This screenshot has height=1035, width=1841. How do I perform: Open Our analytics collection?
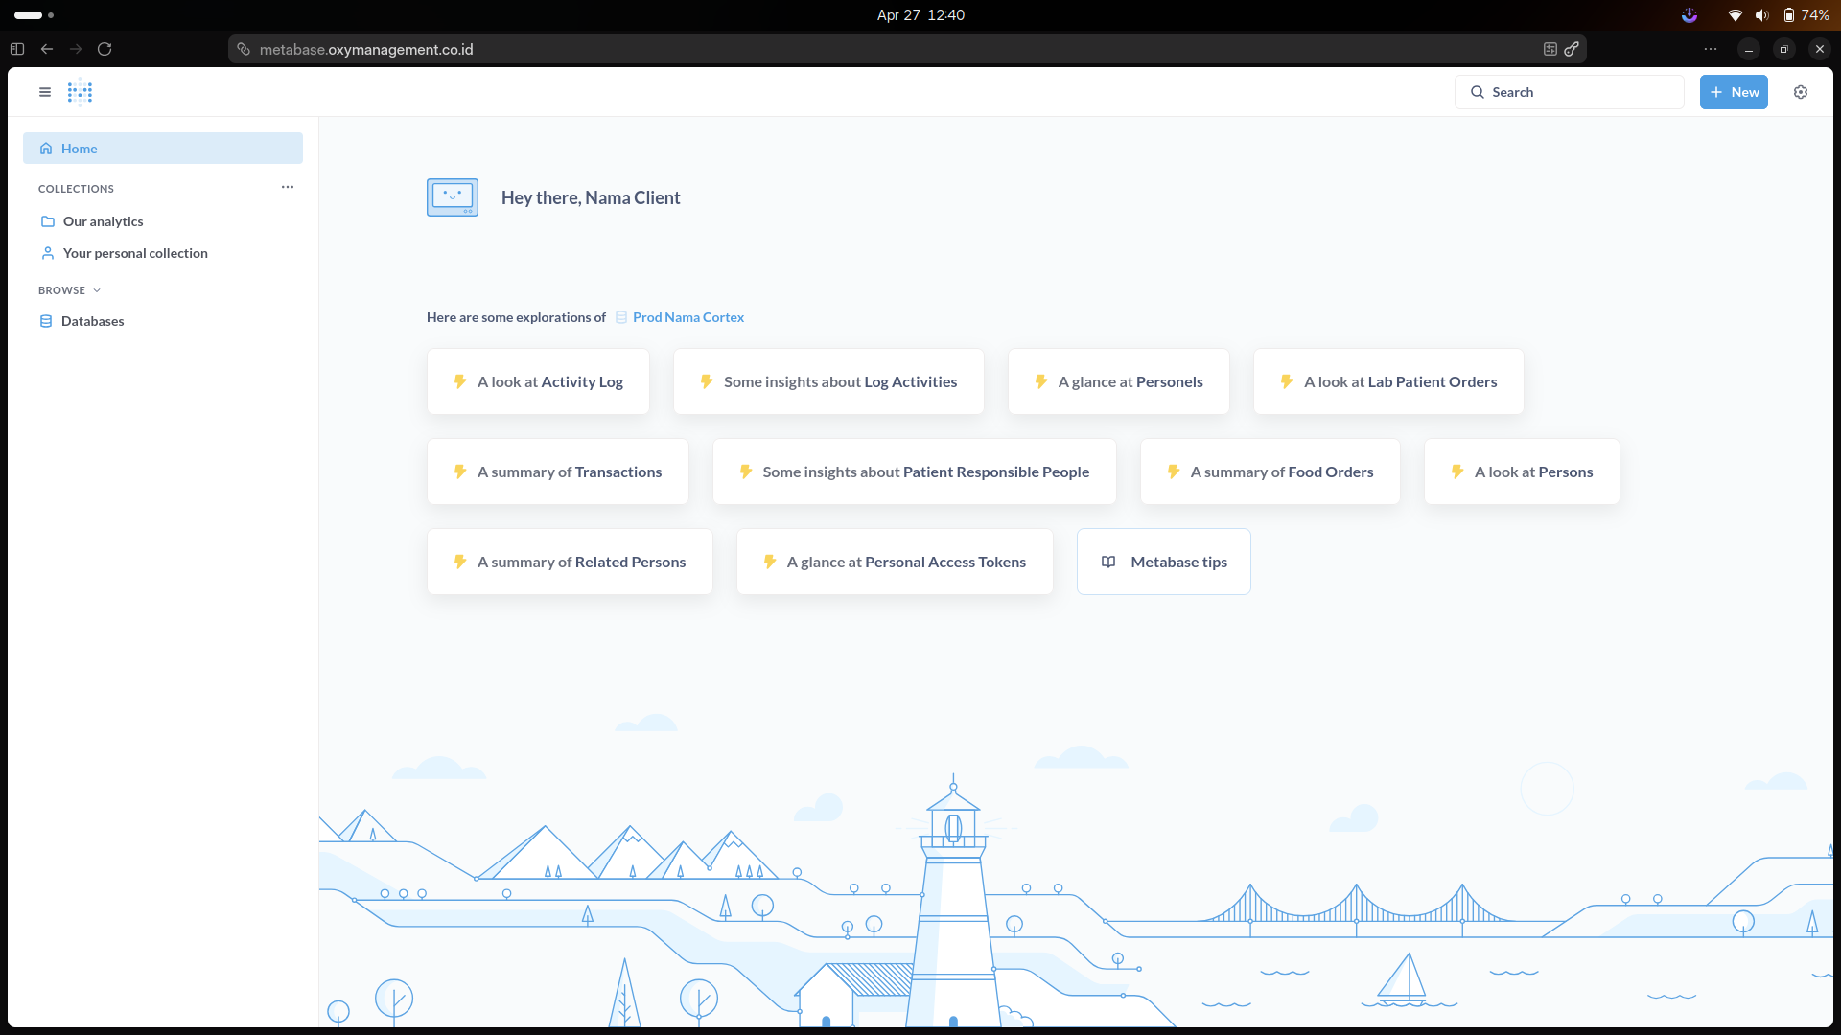click(x=103, y=221)
